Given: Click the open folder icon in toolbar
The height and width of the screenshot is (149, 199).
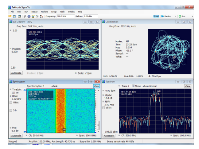Looking at the screenshot, I should (10, 16).
